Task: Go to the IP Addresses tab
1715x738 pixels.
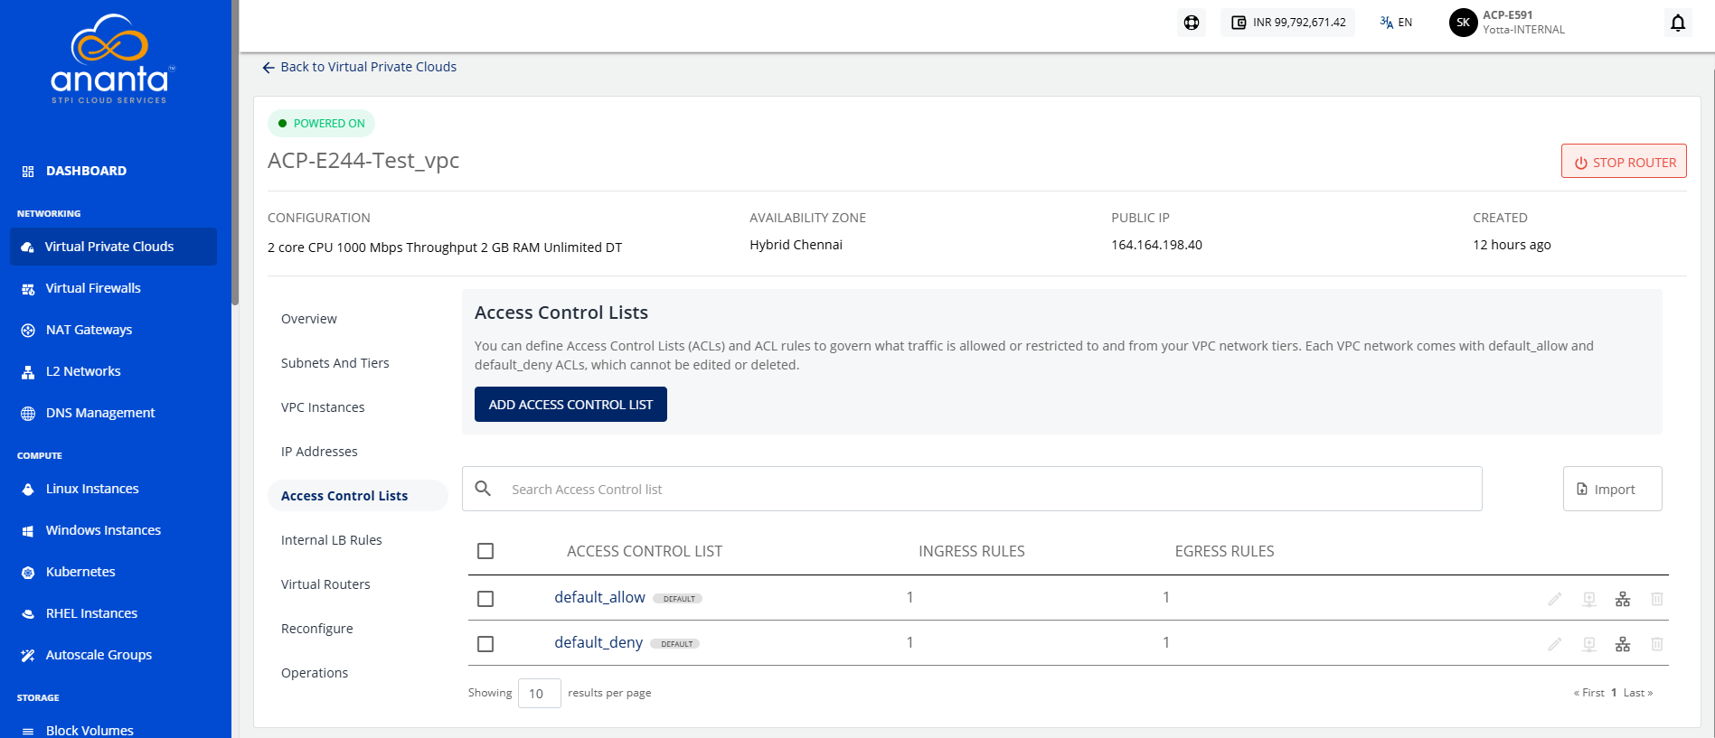Action: click(x=319, y=452)
